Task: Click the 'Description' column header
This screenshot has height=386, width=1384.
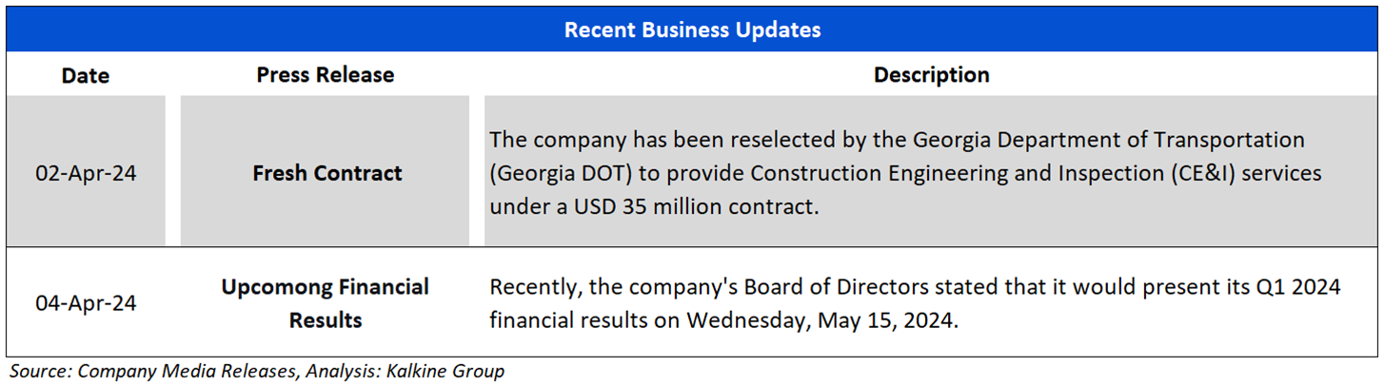Action: 931,75
